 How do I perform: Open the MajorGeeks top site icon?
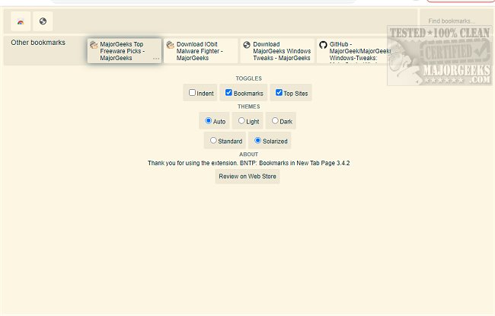20,21
